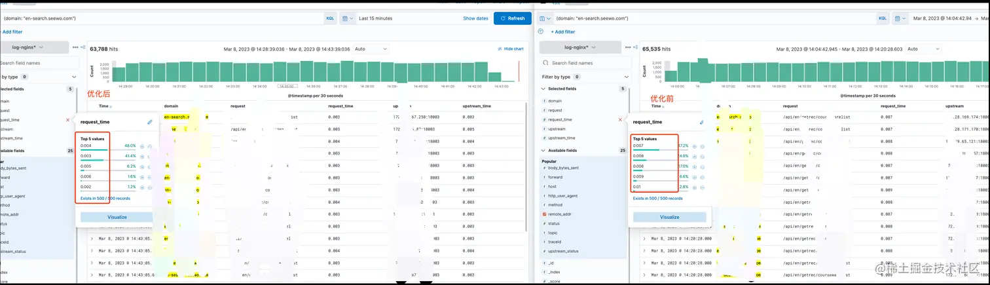The image size is (990, 285).
Task: Click 0.004 percentage bar in left popover
Action: tap(108, 150)
